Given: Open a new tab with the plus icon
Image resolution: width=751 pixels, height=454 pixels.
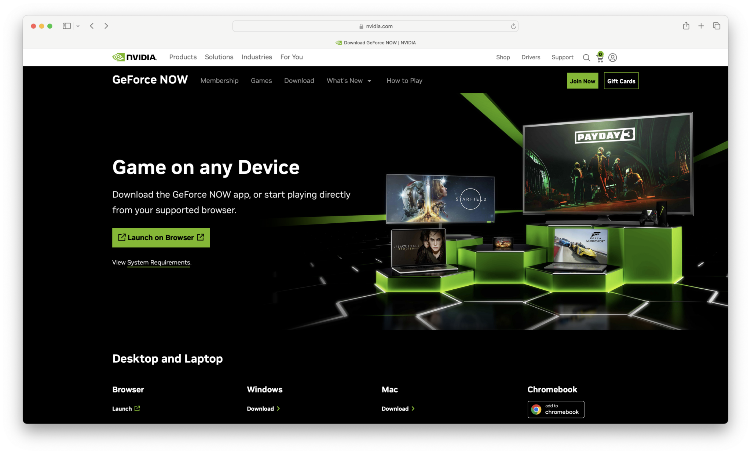Looking at the screenshot, I should (701, 26).
